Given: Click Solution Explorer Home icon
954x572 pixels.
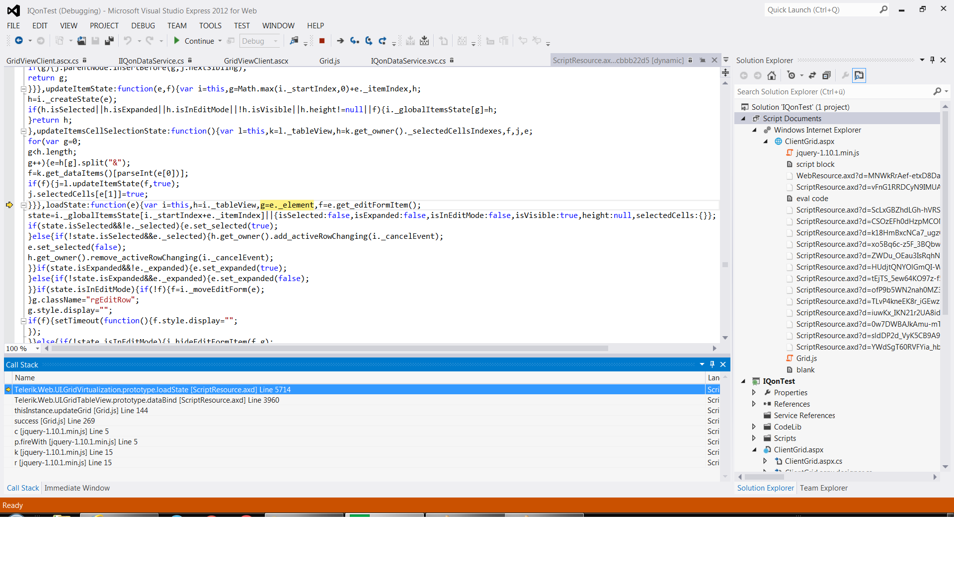Looking at the screenshot, I should (772, 75).
